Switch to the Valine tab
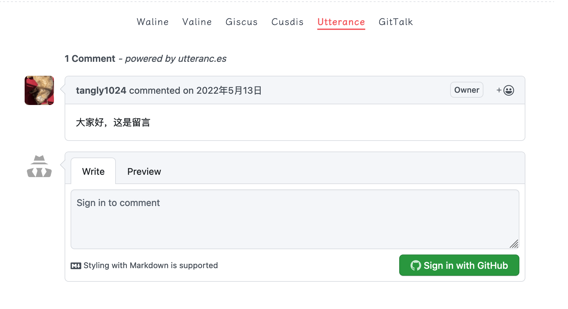568x309 pixels. (197, 22)
